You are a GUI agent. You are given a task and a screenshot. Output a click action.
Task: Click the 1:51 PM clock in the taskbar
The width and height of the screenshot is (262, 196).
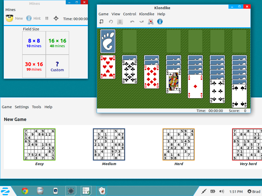pyautogui.click(x=236, y=192)
